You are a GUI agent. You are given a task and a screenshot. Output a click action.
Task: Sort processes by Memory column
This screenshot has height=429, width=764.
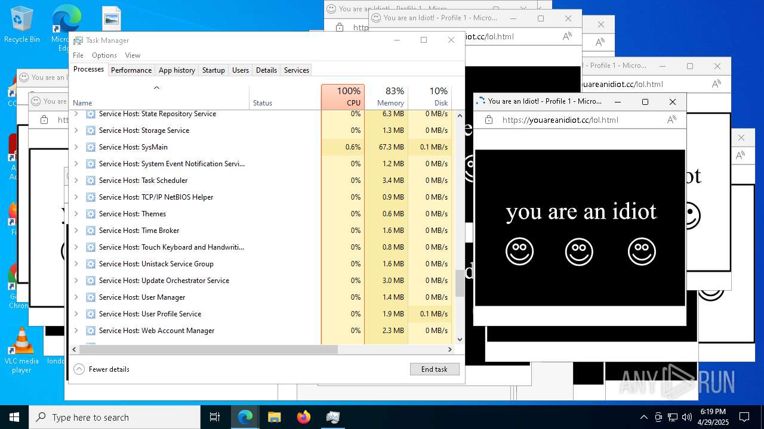coord(386,97)
